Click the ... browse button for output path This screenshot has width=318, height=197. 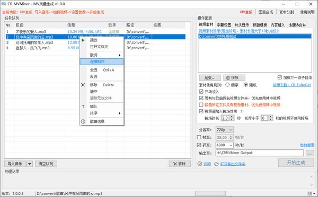(x=310, y=153)
